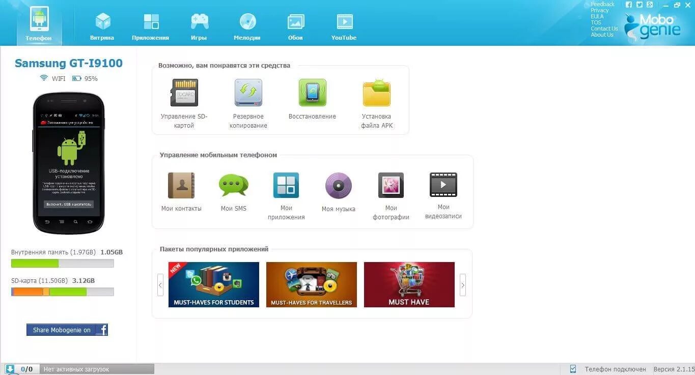Open Must-Haves for Students pack

(x=214, y=284)
